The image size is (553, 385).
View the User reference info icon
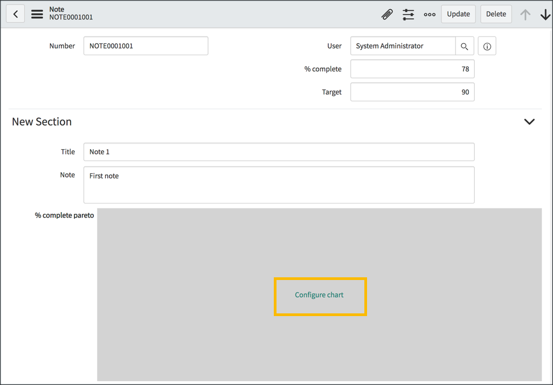487,46
